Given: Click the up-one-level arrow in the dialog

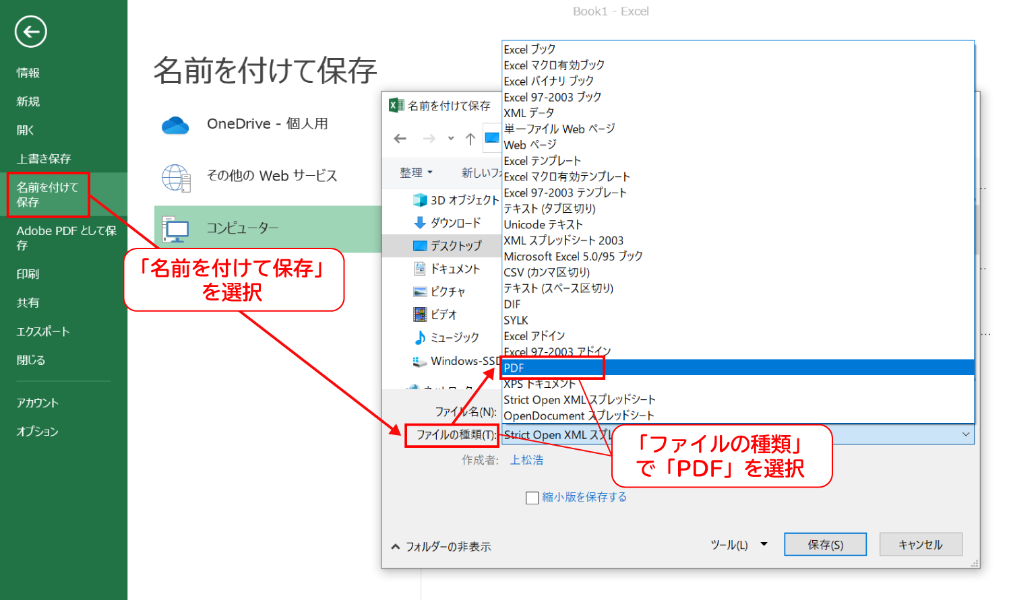Looking at the screenshot, I should tap(470, 139).
